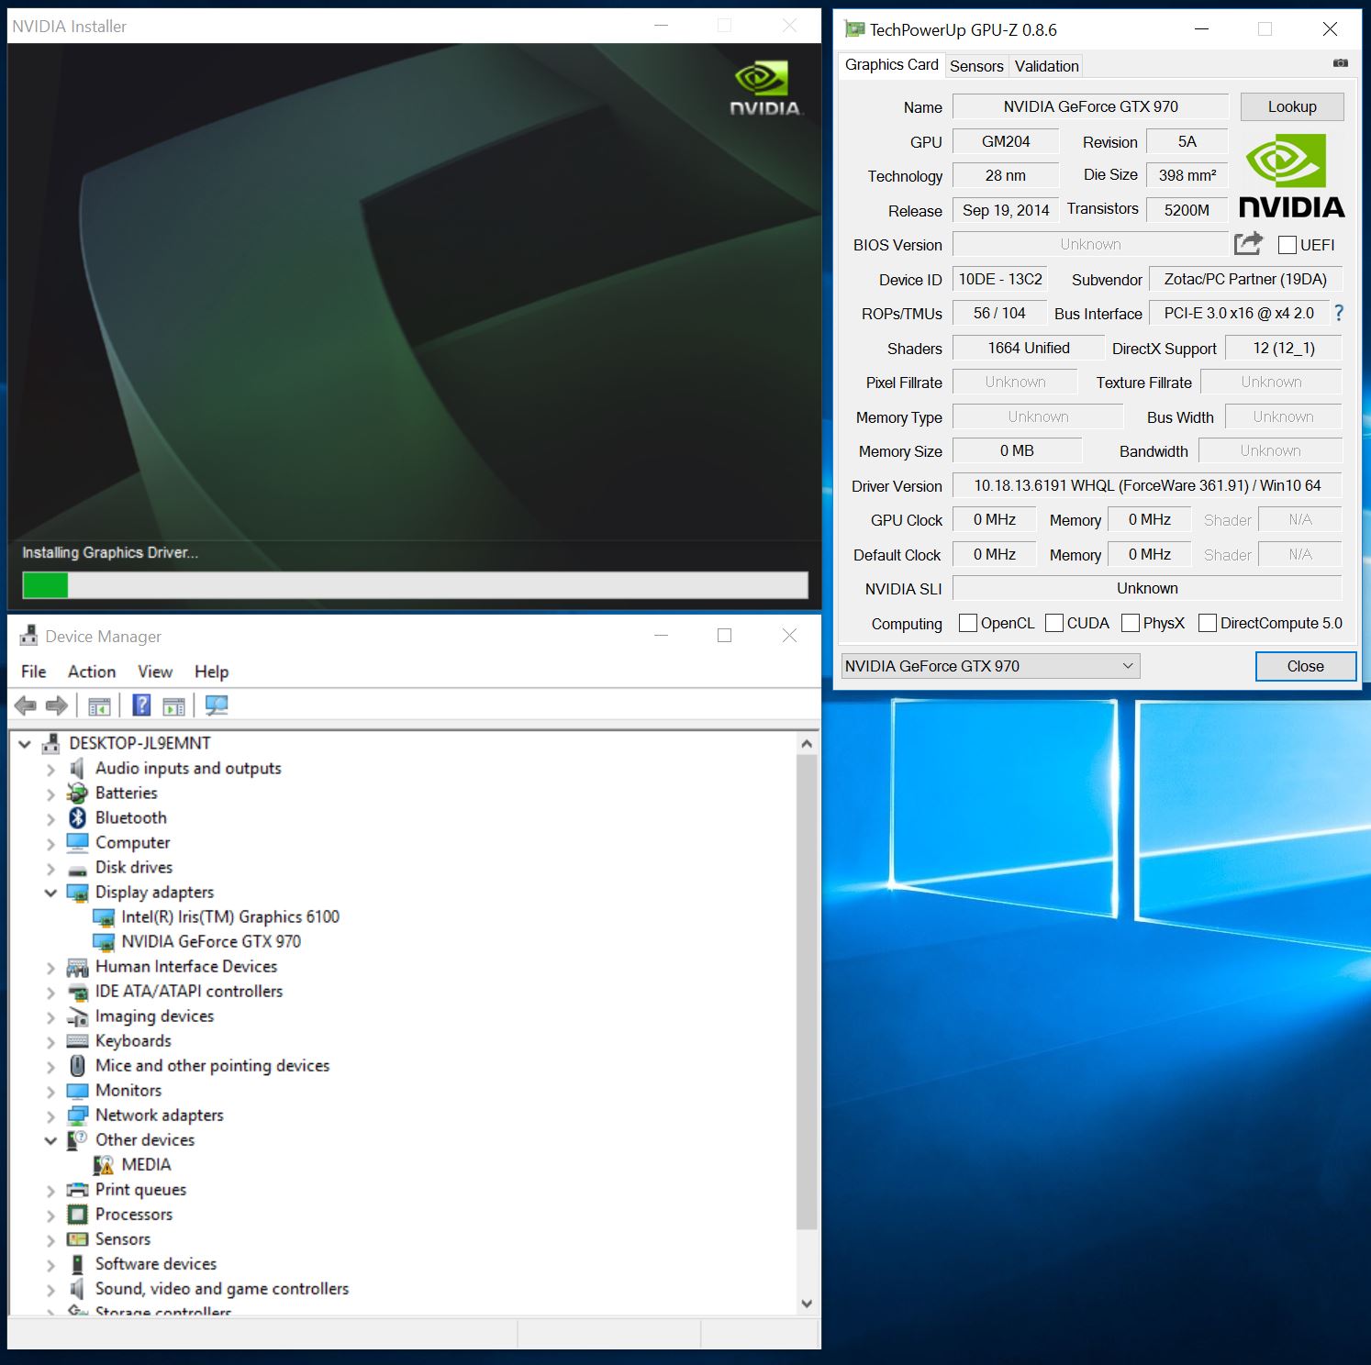The image size is (1371, 1365).
Task: Click the GPU Name field in GPU-Z
Action: point(1090,106)
